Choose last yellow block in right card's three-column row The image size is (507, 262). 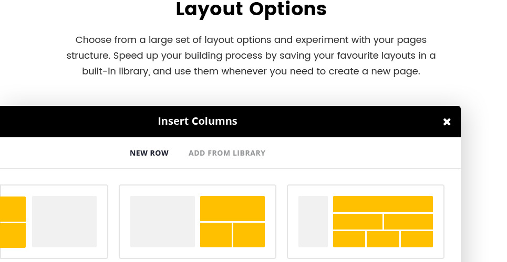(417, 239)
